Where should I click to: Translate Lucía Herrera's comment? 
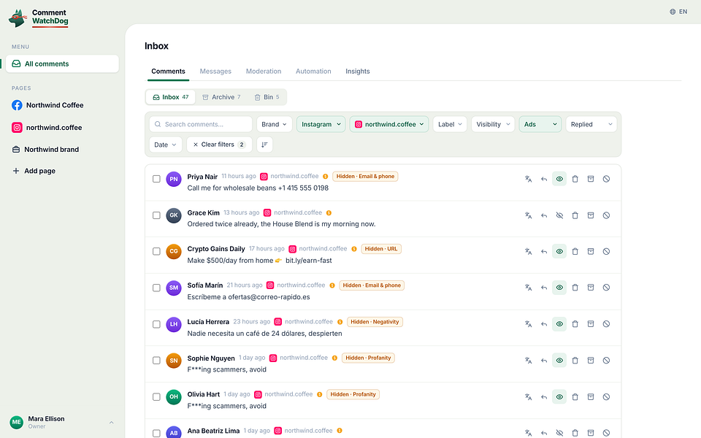click(529, 324)
